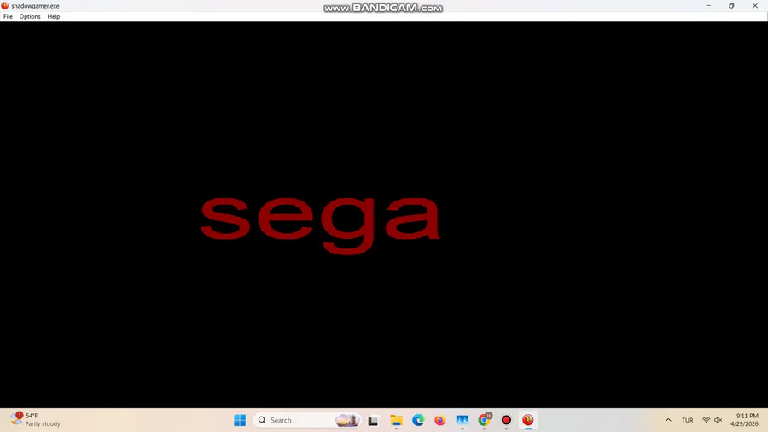
Task: Expand hidden system tray icons
Action: tap(668, 420)
